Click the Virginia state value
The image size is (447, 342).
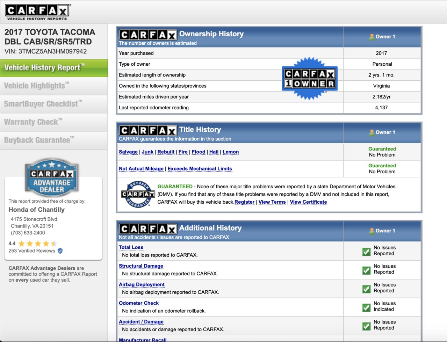click(381, 86)
